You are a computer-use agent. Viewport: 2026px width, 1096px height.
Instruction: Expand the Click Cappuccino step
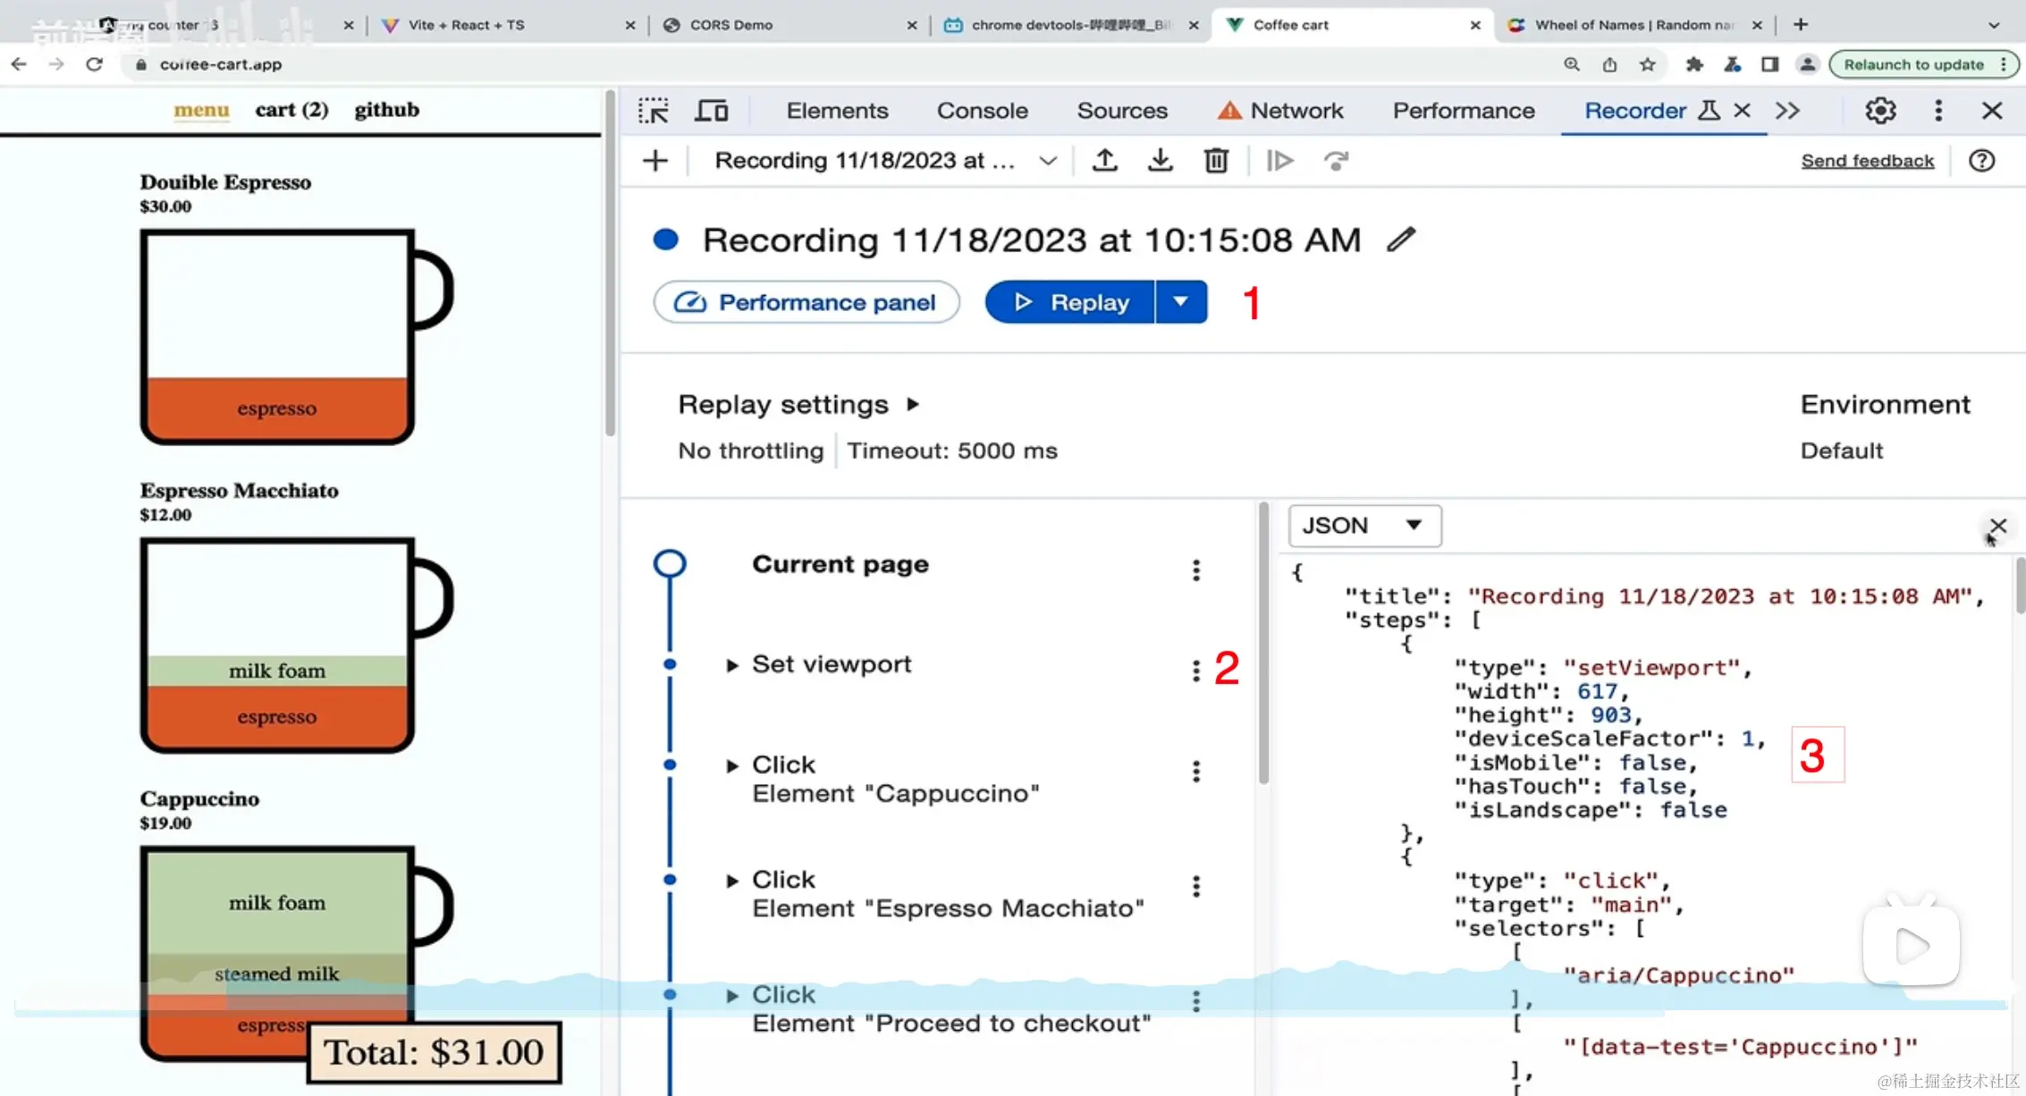[x=732, y=766]
